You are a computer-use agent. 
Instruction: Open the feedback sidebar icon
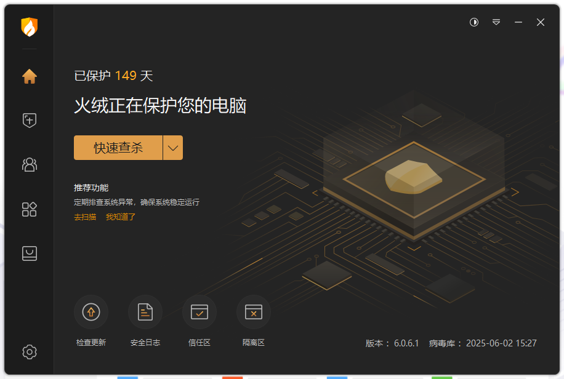click(29, 253)
